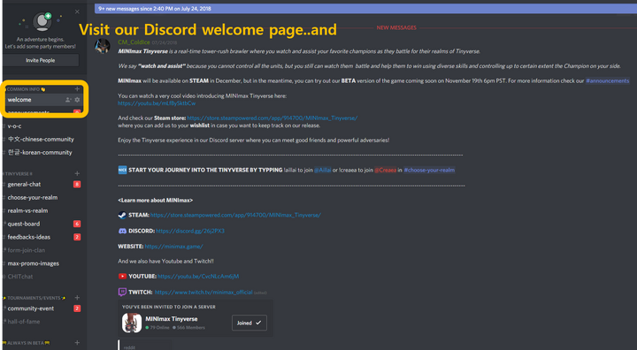Image resolution: width=637 pixels, height=350 pixels.
Task: Add a channel to TOURNAMENTS/EVENTS category
Action: (77, 298)
